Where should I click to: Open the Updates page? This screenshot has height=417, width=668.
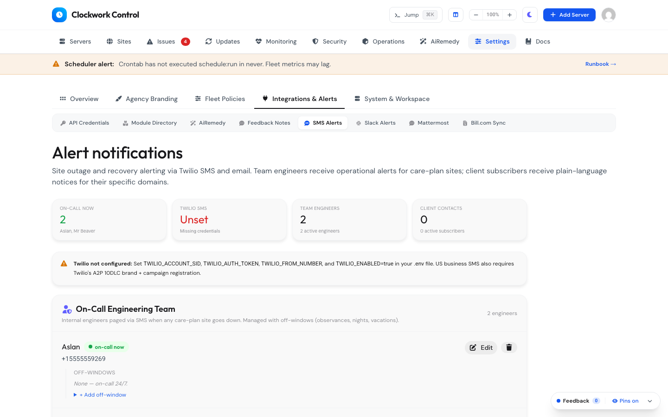point(223,42)
